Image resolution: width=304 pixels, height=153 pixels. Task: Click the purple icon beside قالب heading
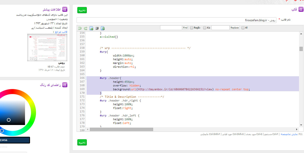tap(300, 9)
